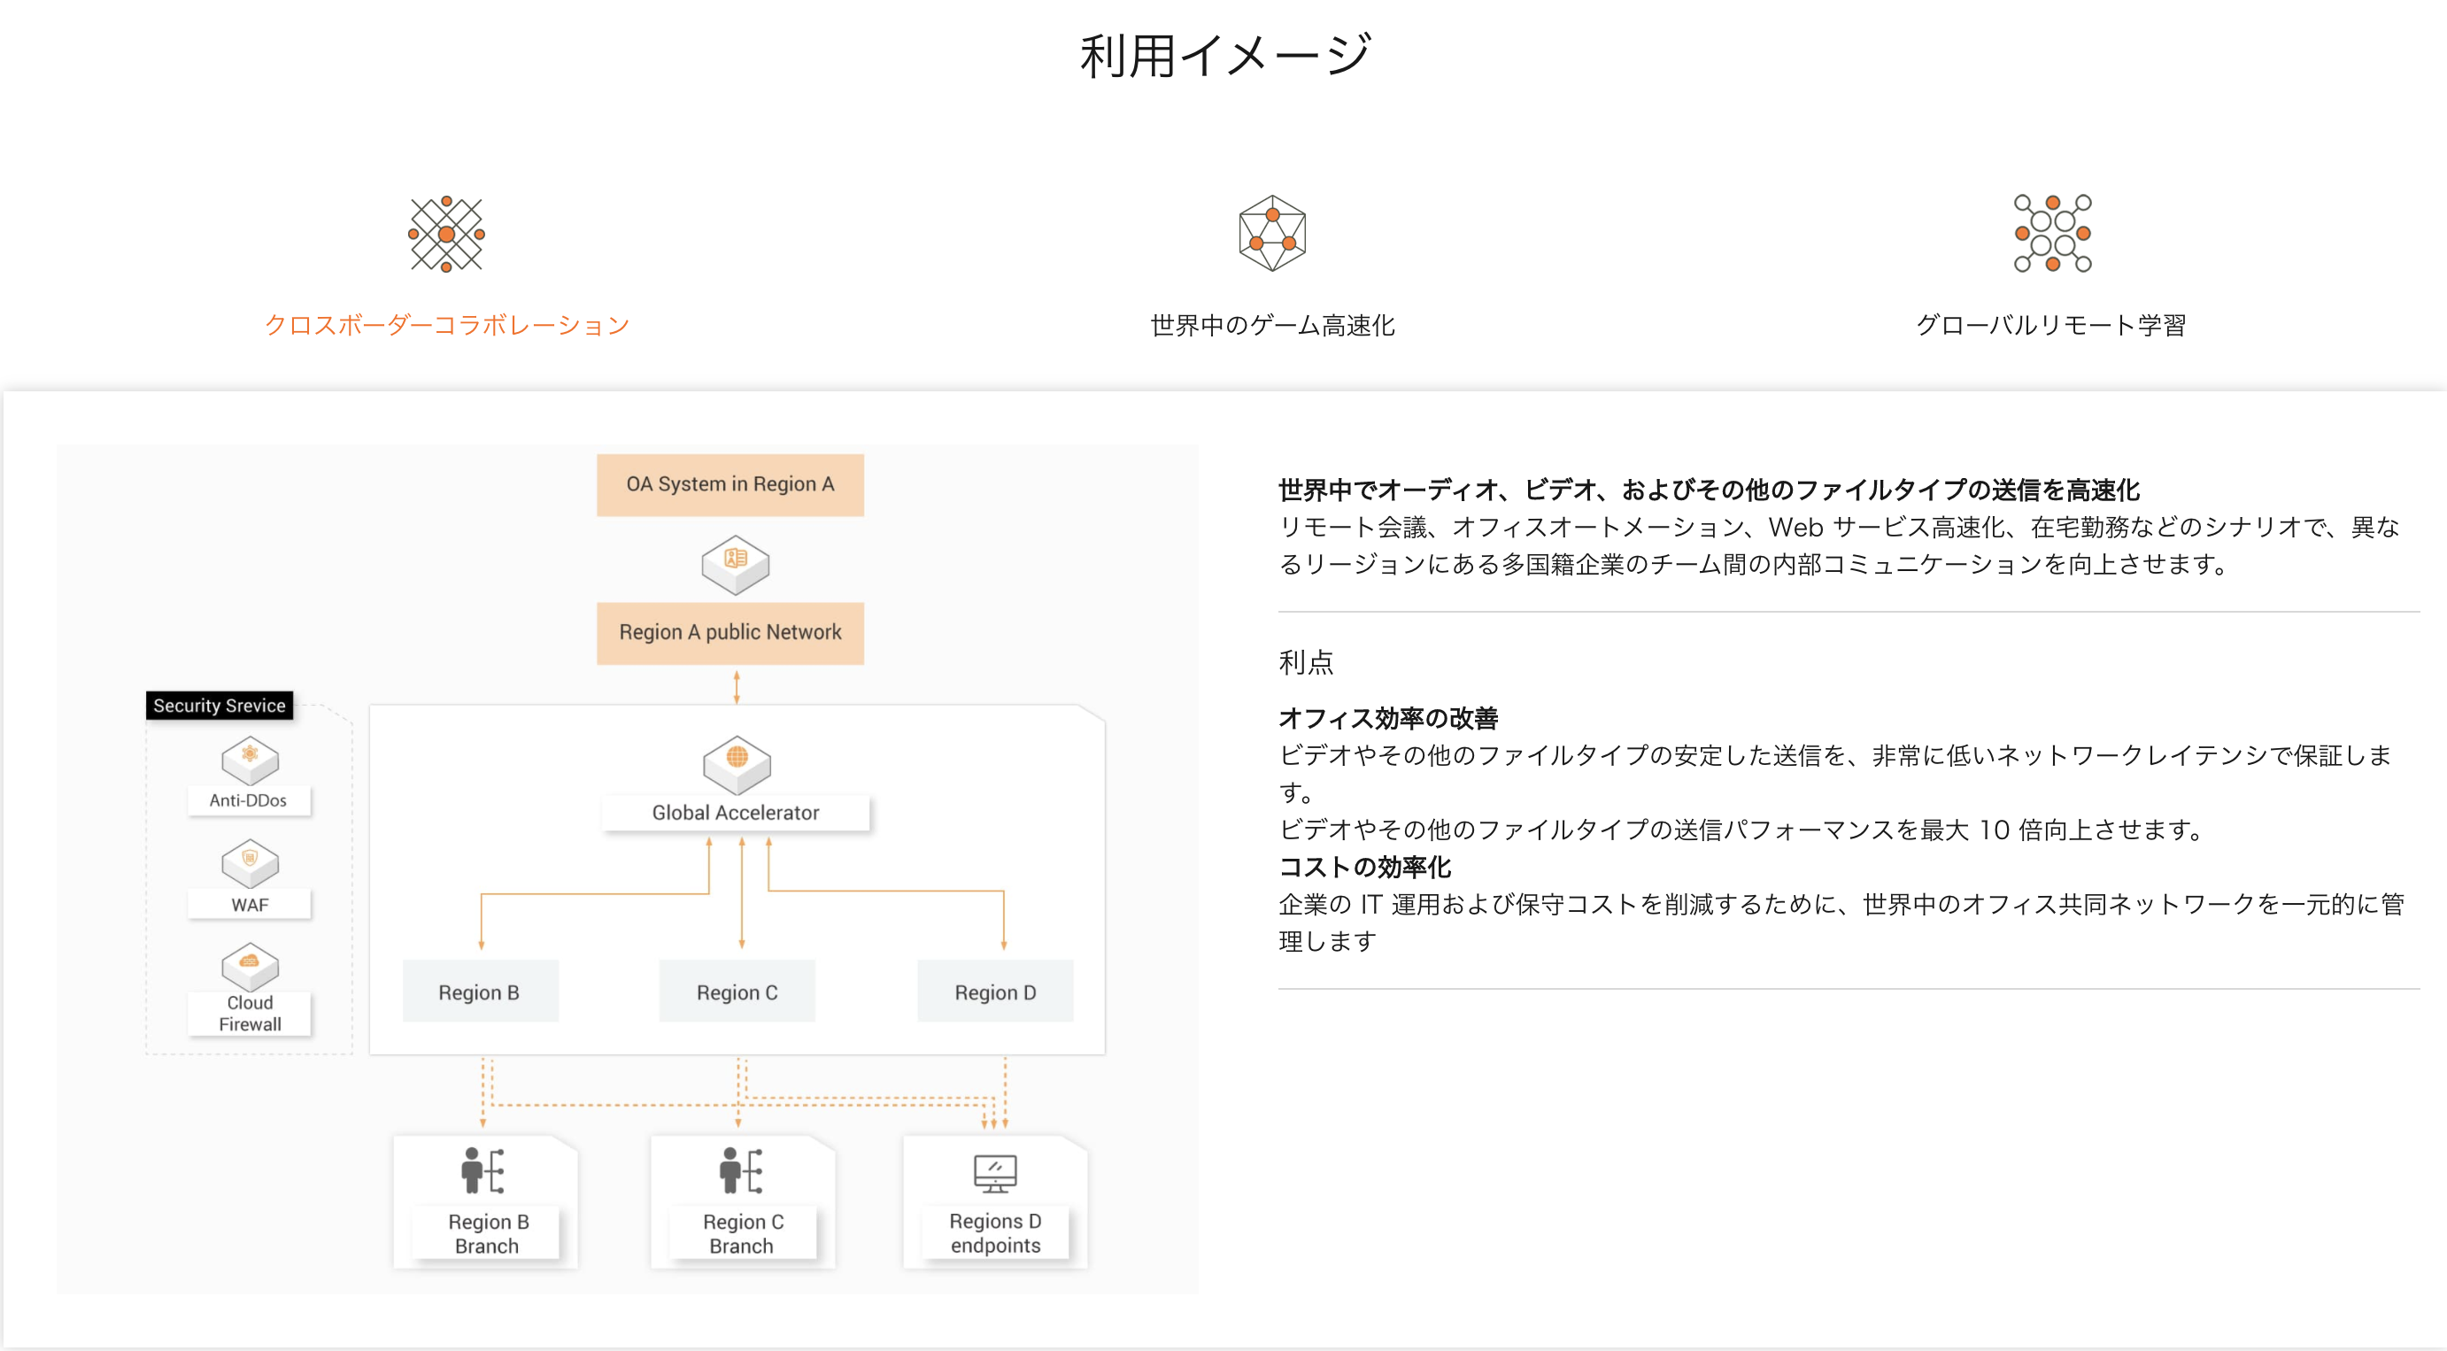This screenshot has width=2447, height=1351.
Task: Click the sentence mentioning 最大 10 倍向上
Action: point(1741,830)
